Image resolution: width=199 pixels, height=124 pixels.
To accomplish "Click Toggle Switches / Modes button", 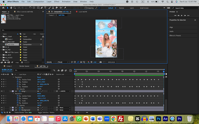I will (x=46, y=112).
